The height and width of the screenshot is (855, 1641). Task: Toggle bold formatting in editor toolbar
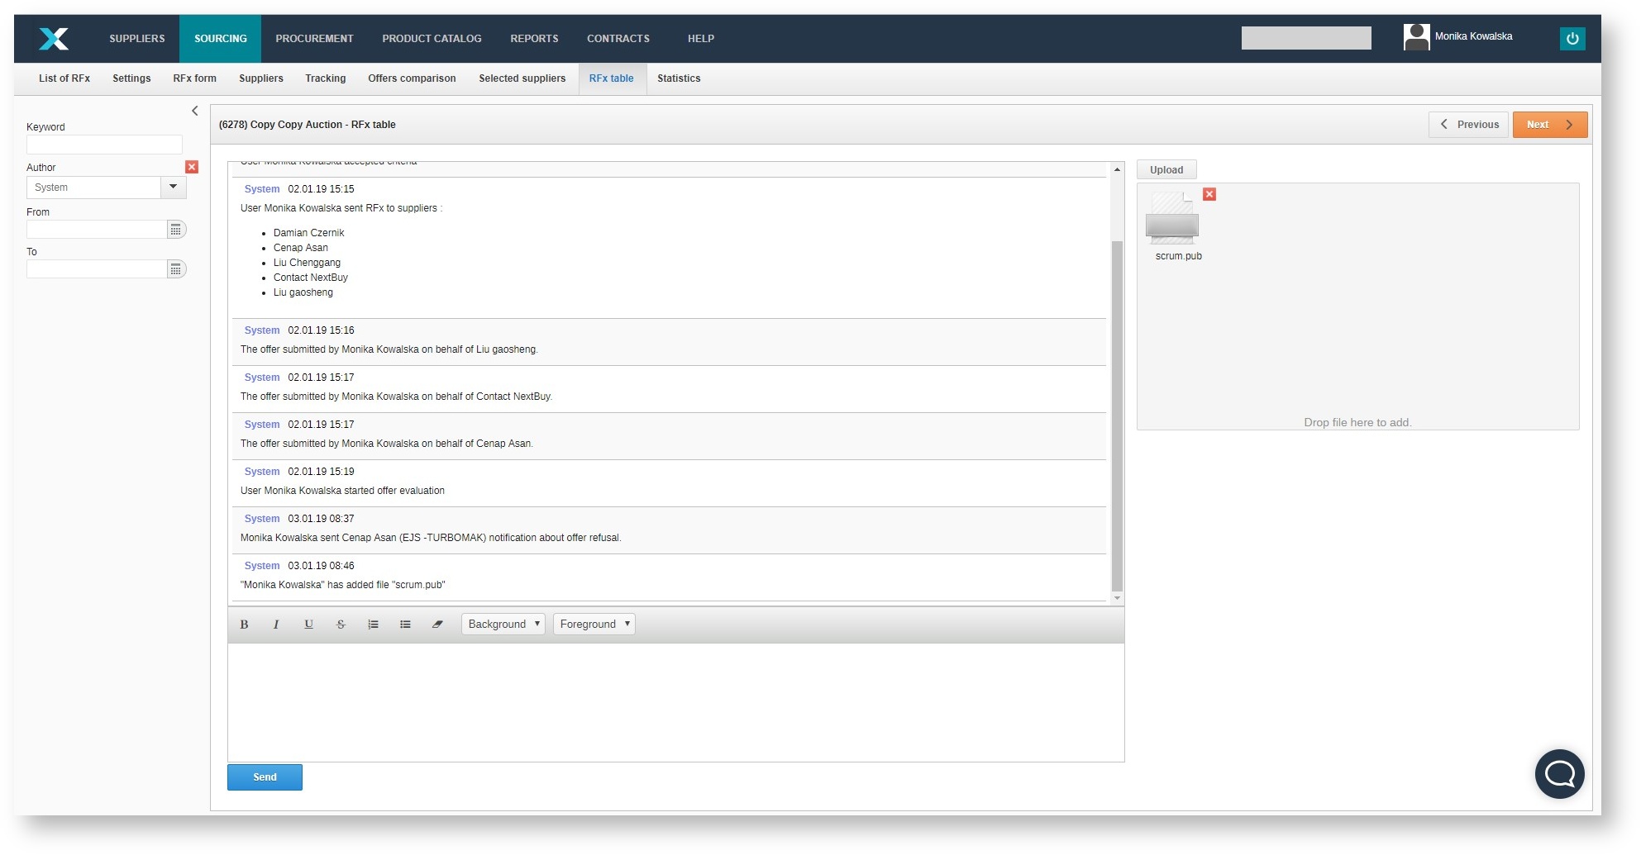tap(244, 625)
